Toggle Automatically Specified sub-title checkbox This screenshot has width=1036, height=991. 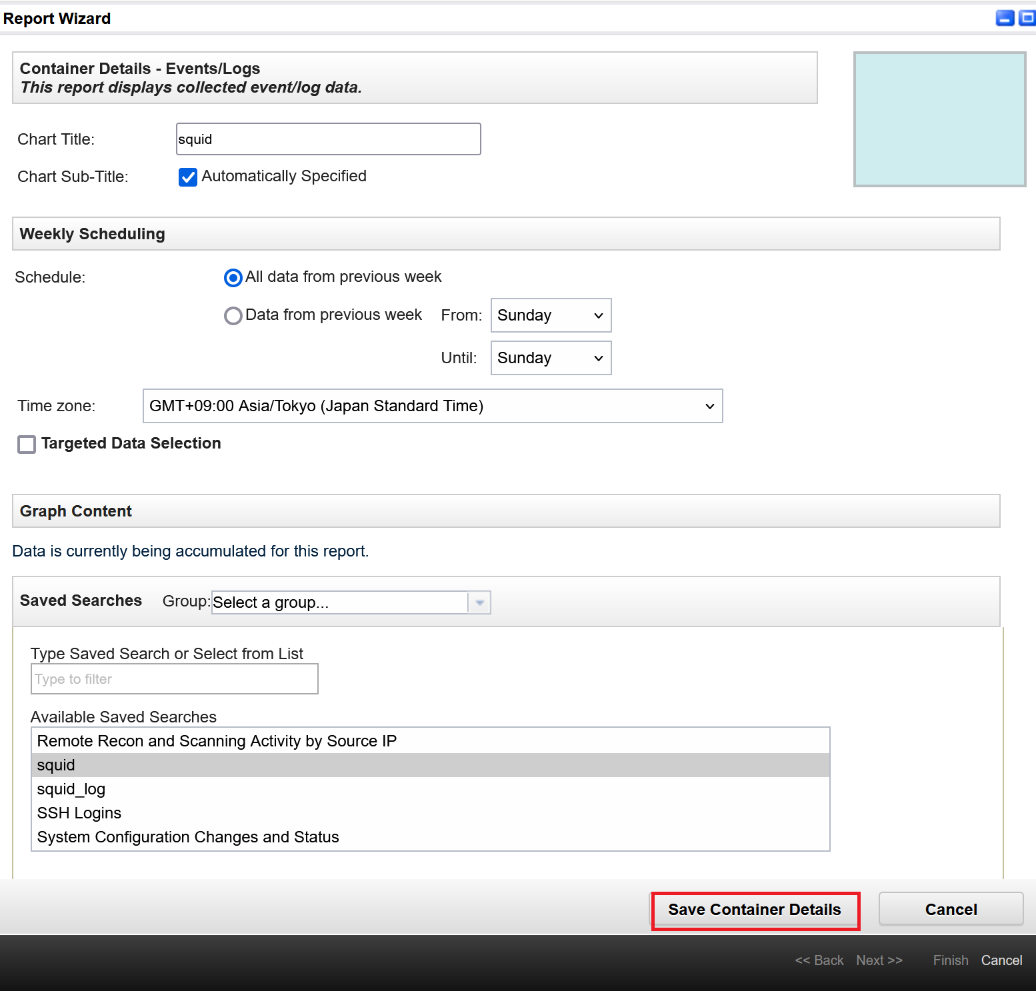click(x=188, y=177)
